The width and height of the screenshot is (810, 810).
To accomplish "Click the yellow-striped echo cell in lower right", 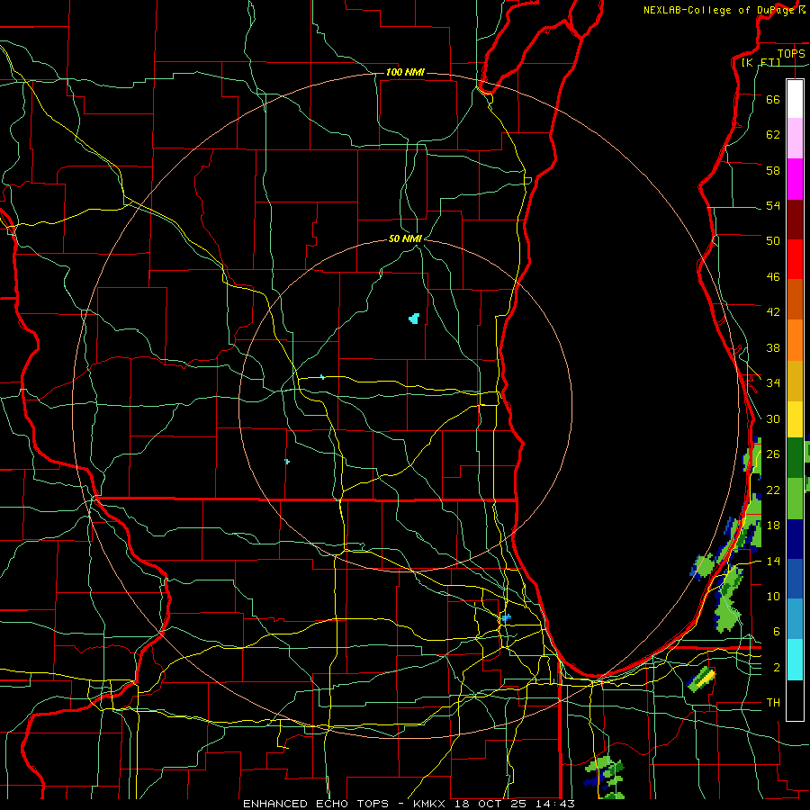I will 702,679.
